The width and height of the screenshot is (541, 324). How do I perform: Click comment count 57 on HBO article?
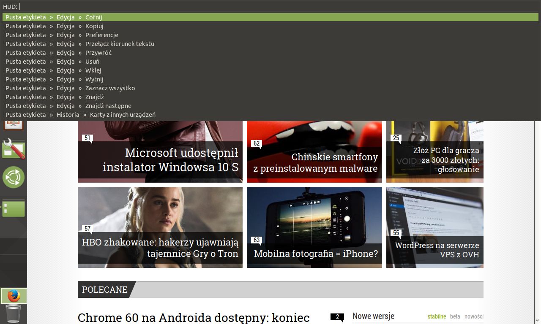[x=87, y=229]
